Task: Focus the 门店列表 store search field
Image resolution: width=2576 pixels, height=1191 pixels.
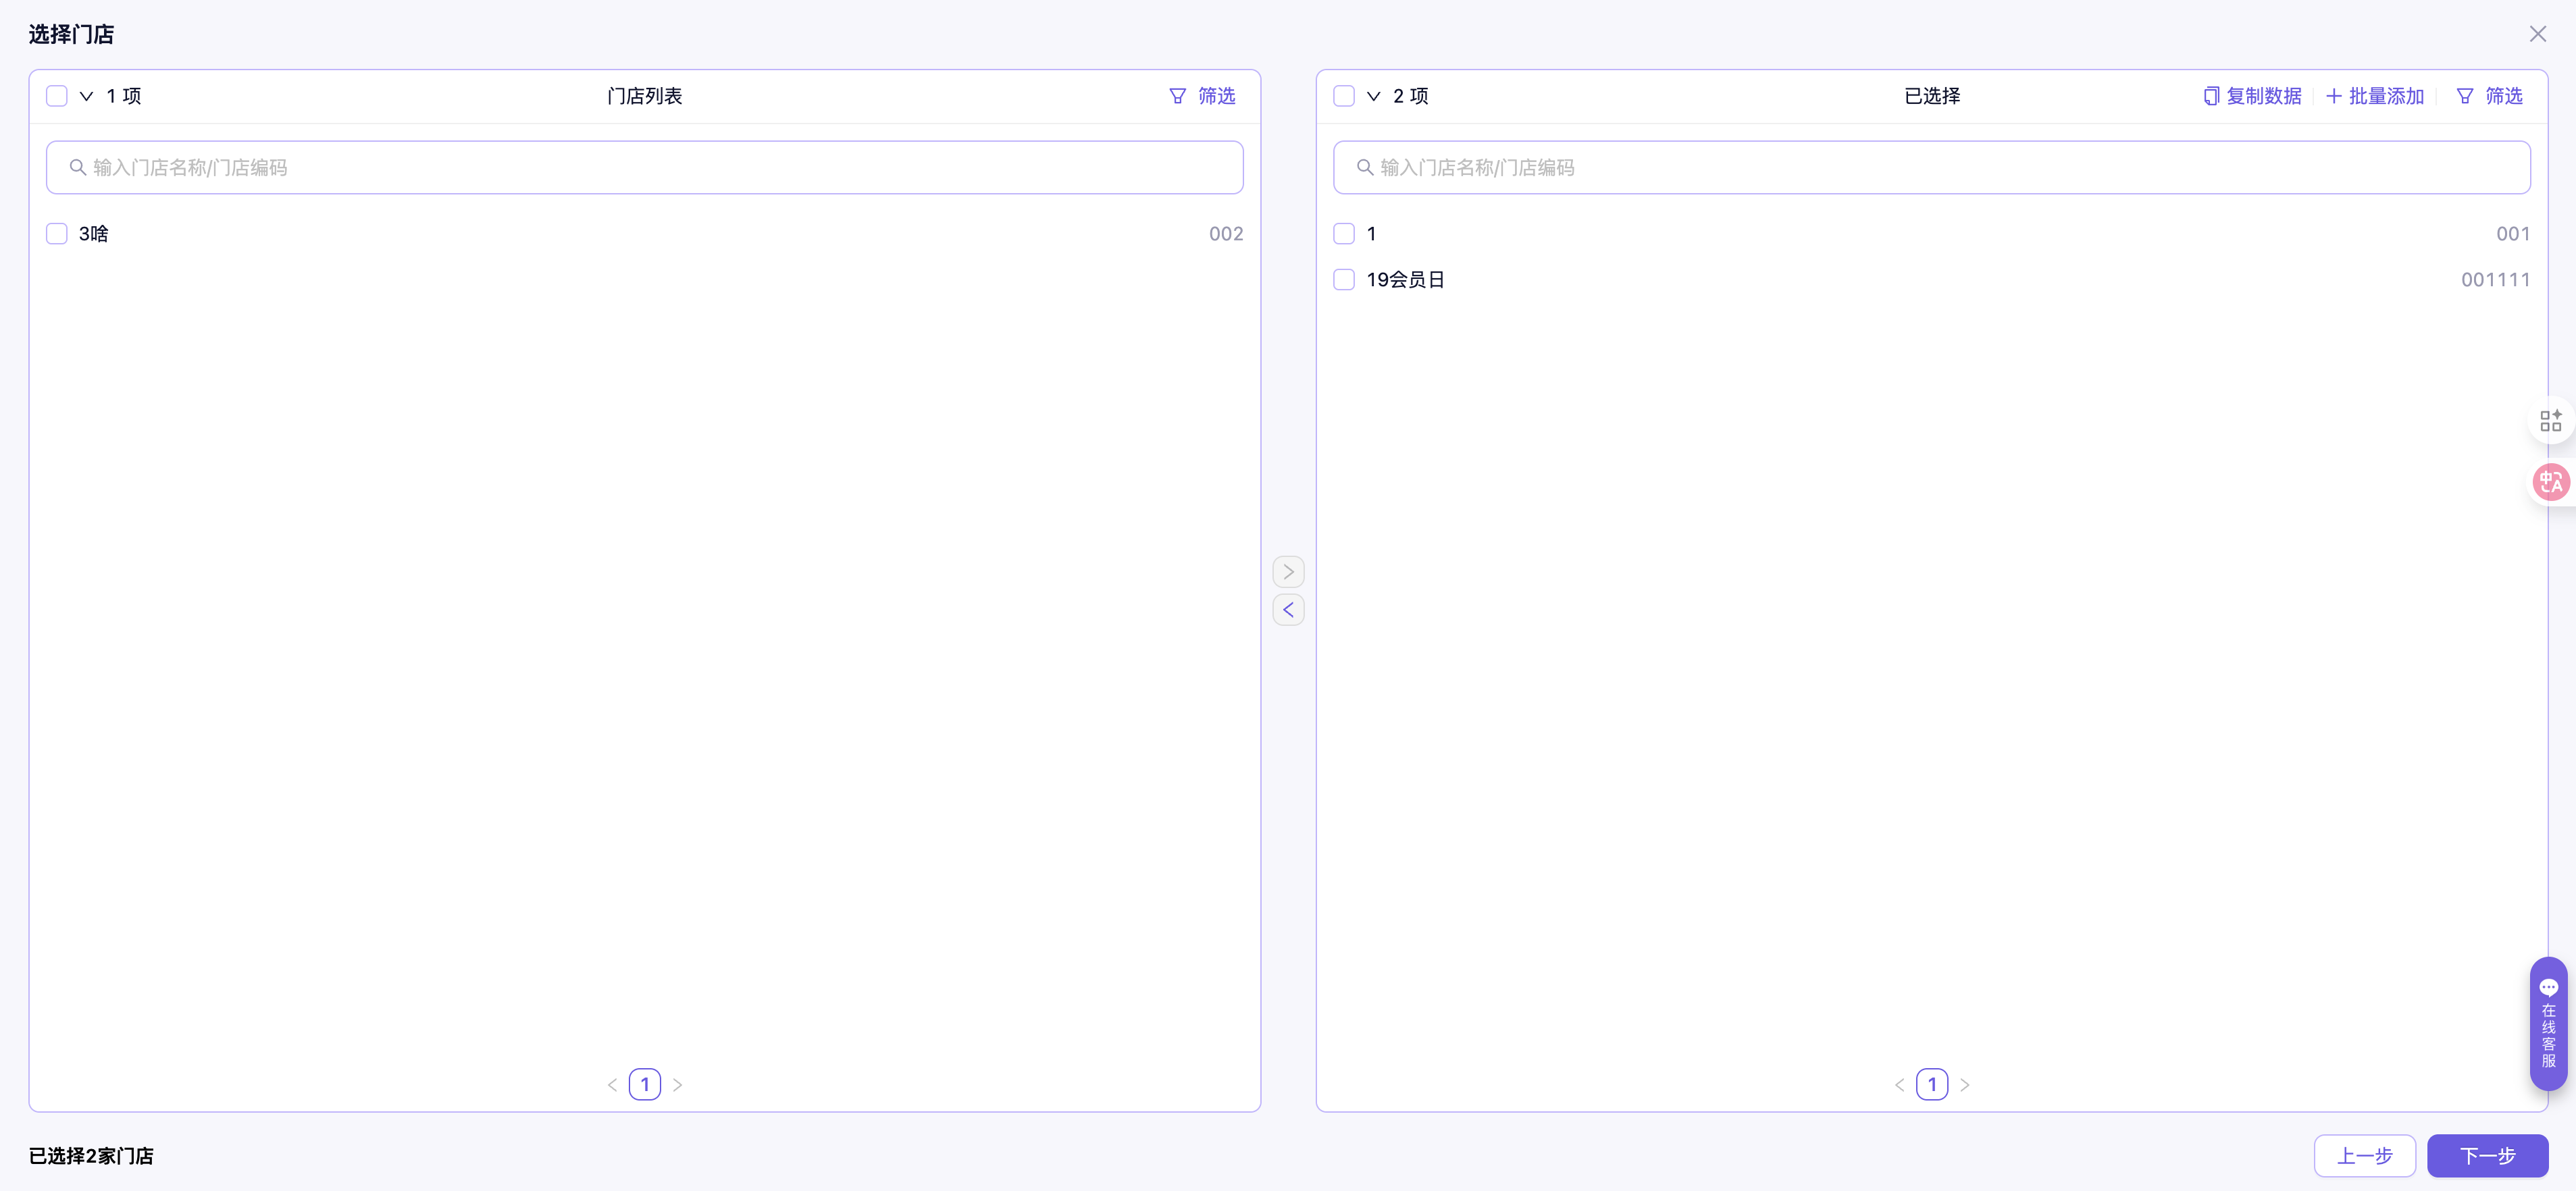Action: point(644,168)
